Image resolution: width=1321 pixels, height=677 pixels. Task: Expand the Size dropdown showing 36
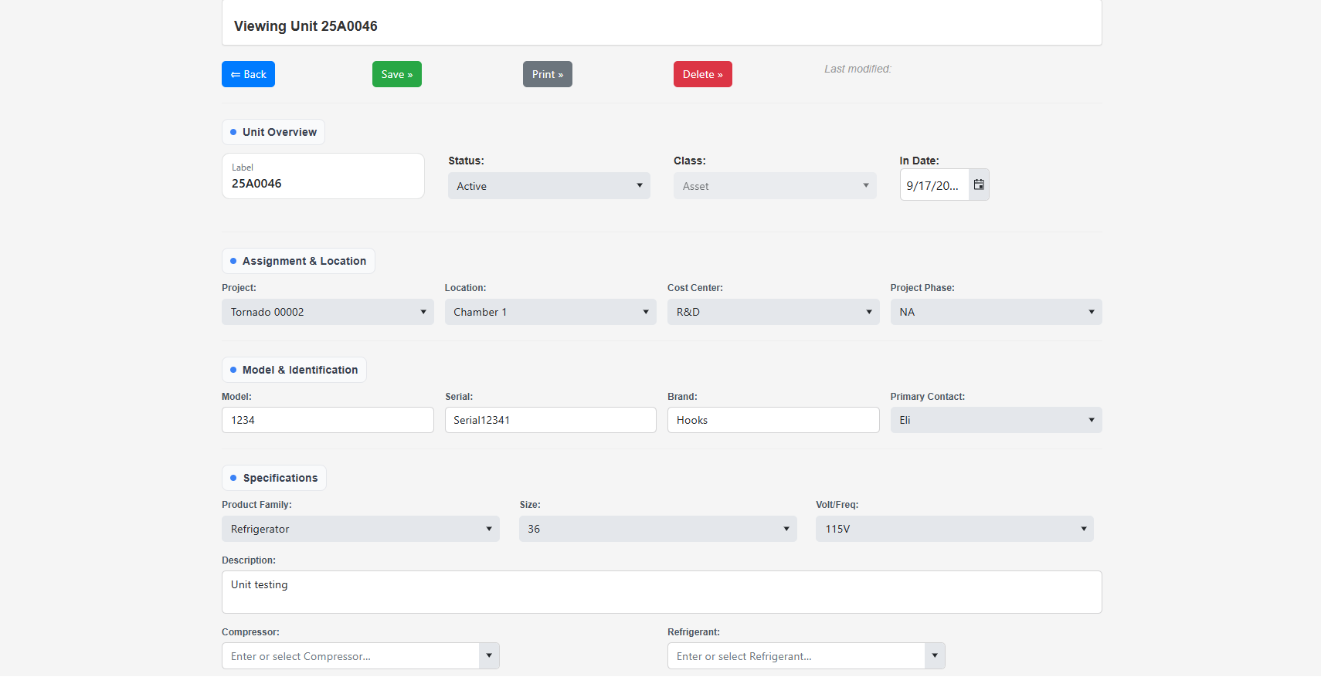click(657, 529)
